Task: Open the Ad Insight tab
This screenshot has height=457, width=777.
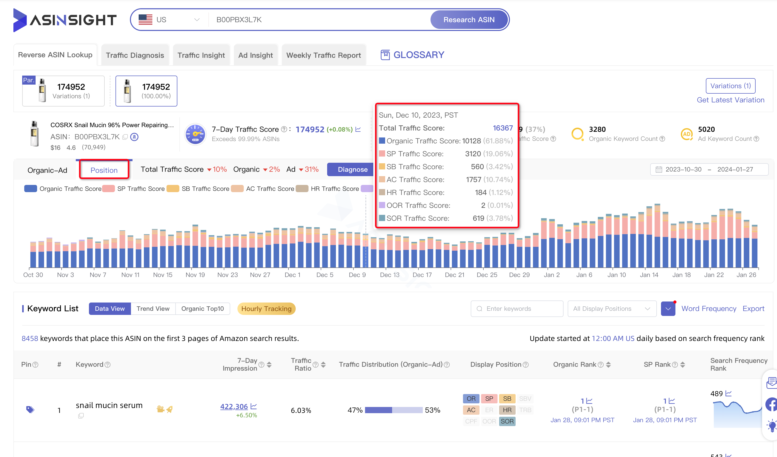Action: coord(255,55)
